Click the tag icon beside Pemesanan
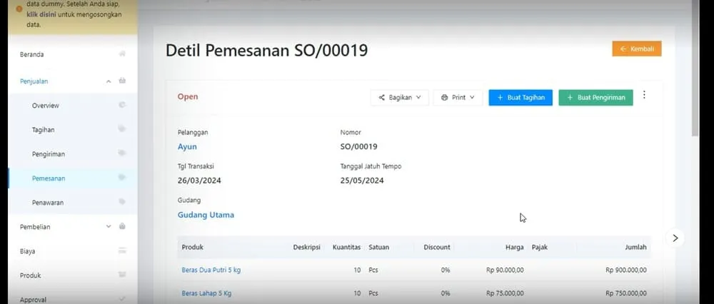This screenshot has height=304, width=714. 122,177
